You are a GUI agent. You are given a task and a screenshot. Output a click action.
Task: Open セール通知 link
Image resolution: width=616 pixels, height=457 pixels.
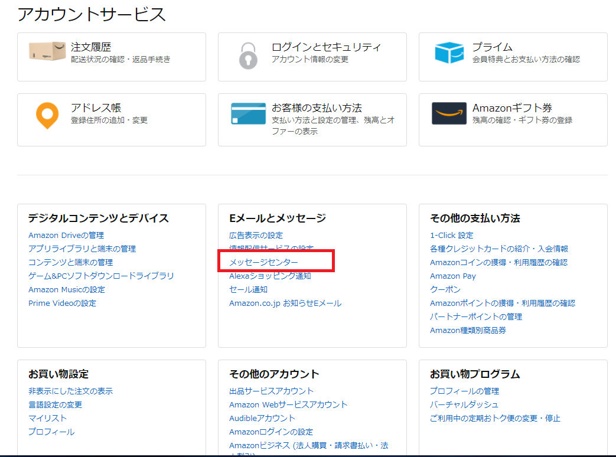pyautogui.click(x=248, y=290)
